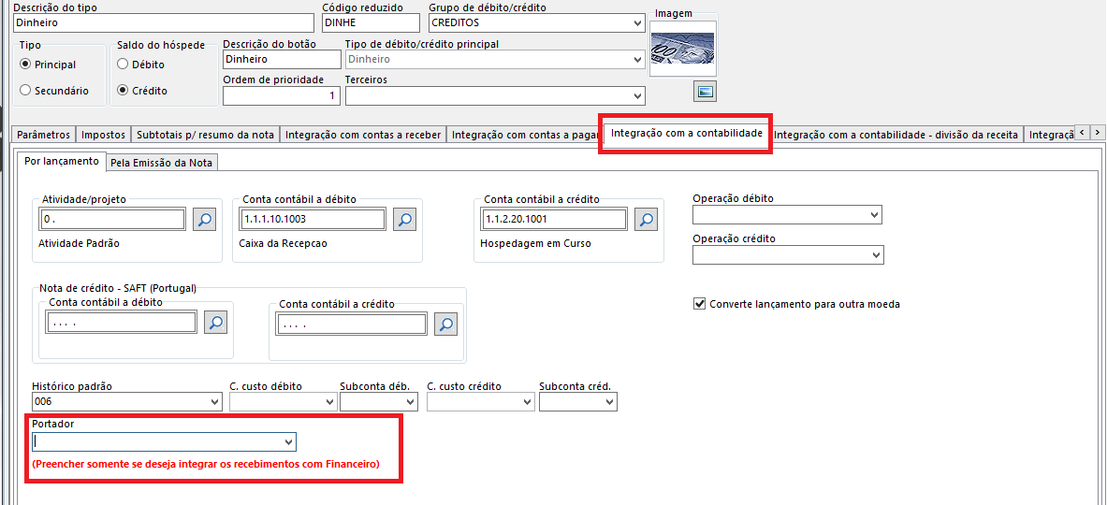Expand Operação crédito dropdown
The image size is (1107, 505).
pos(876,254)
